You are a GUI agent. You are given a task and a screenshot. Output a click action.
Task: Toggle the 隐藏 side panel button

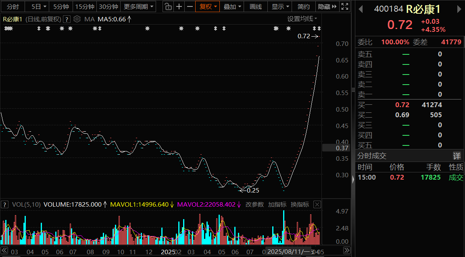(327, 6)
